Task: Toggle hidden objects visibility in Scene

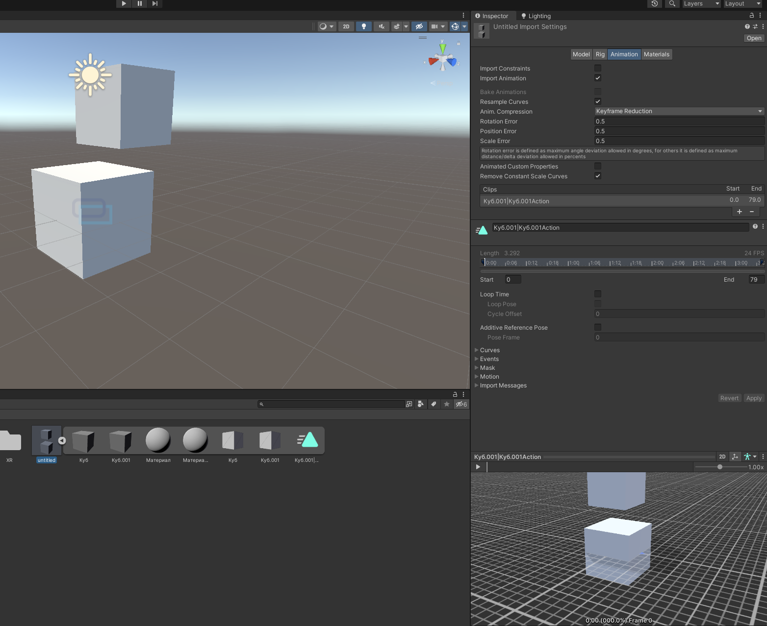Action: point(419,26)
